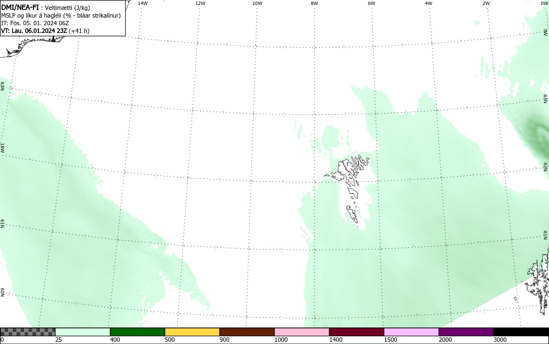The image size is (549, 344).
Task: Click the legend value "2000"
Action: tap(445, 340)
